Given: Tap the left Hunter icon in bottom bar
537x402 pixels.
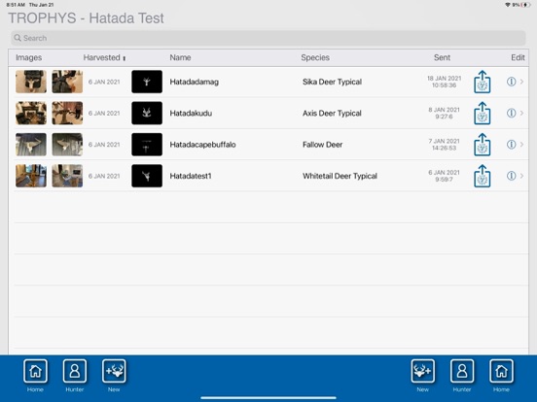Looking at the screenshot, I should tap(75, 371).
